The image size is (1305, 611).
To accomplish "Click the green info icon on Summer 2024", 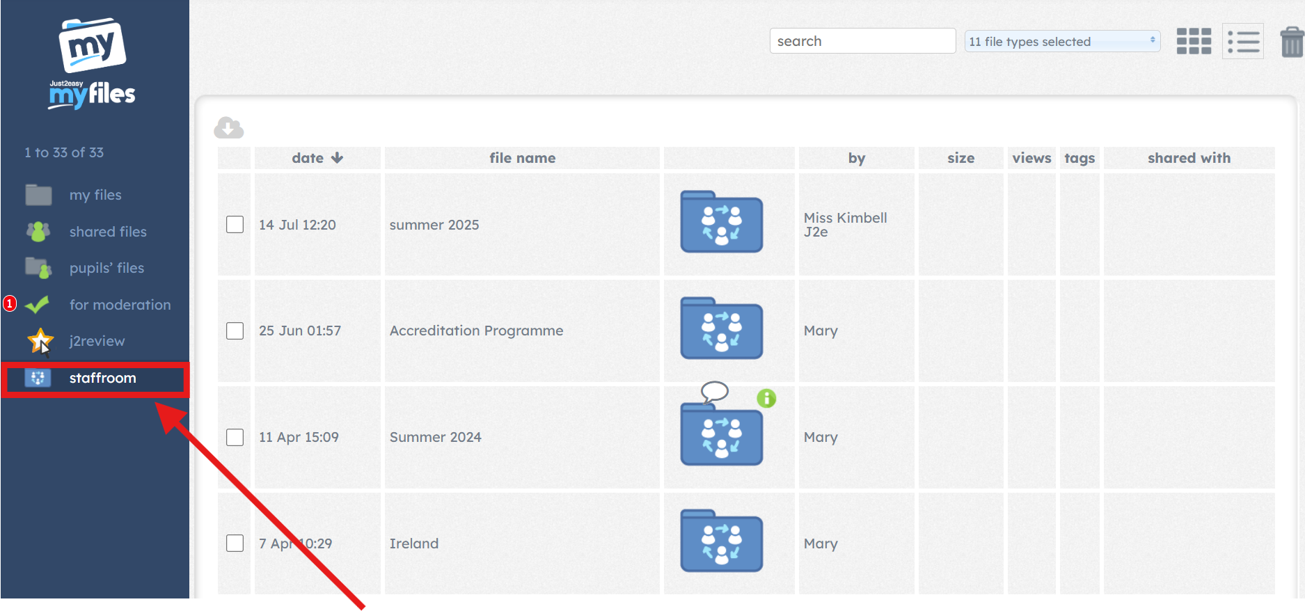I will point(766,398).
